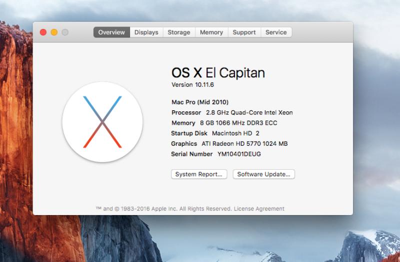Image resolution: width=400 pixels, height=262 pixels.
Task: Click the Mac Pro (Mid 2010) text
Action: tap(200, 102)
